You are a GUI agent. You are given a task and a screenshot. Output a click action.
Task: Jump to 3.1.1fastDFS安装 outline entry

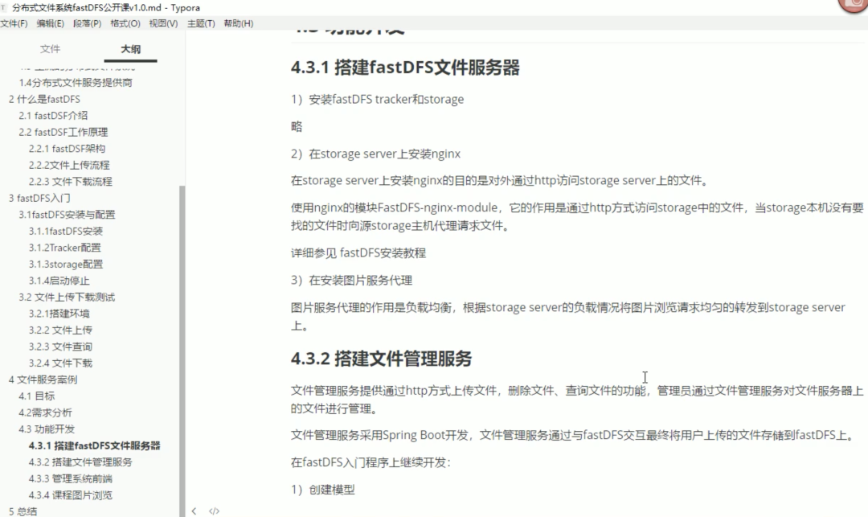point(66,231)
